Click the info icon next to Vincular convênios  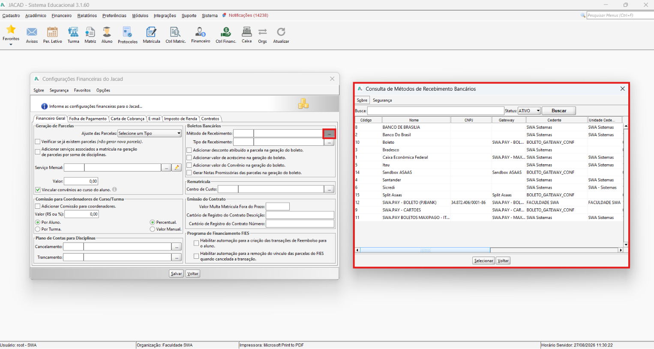114,189
